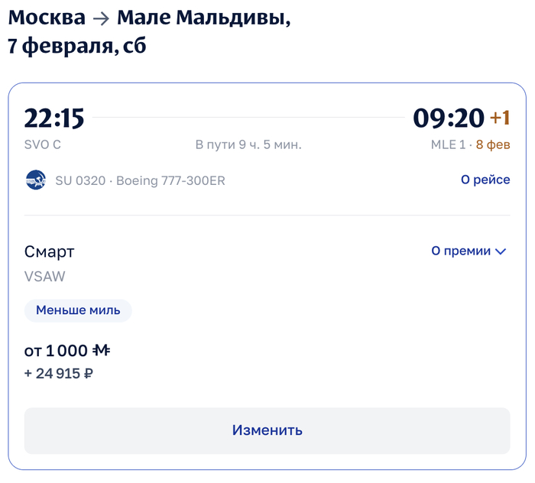Click the Смарт fare name
535x483 pixels.
pos(50,251)
